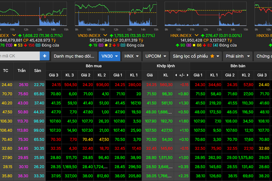Click the Khớp lệnh group header
The width and height of the screenshot is (272, 181).
point(166,66)
